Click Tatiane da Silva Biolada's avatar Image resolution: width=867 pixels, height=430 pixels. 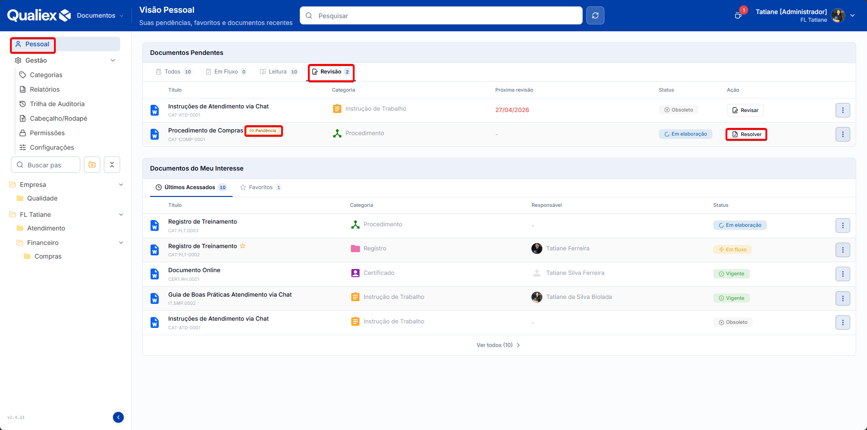[537, 297]
